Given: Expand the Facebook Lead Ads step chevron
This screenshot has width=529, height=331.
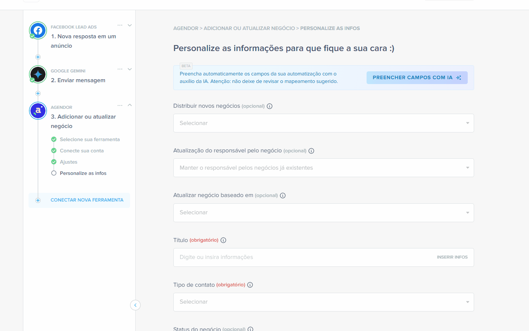Looking at the screenshot, I should coord(130,26).
